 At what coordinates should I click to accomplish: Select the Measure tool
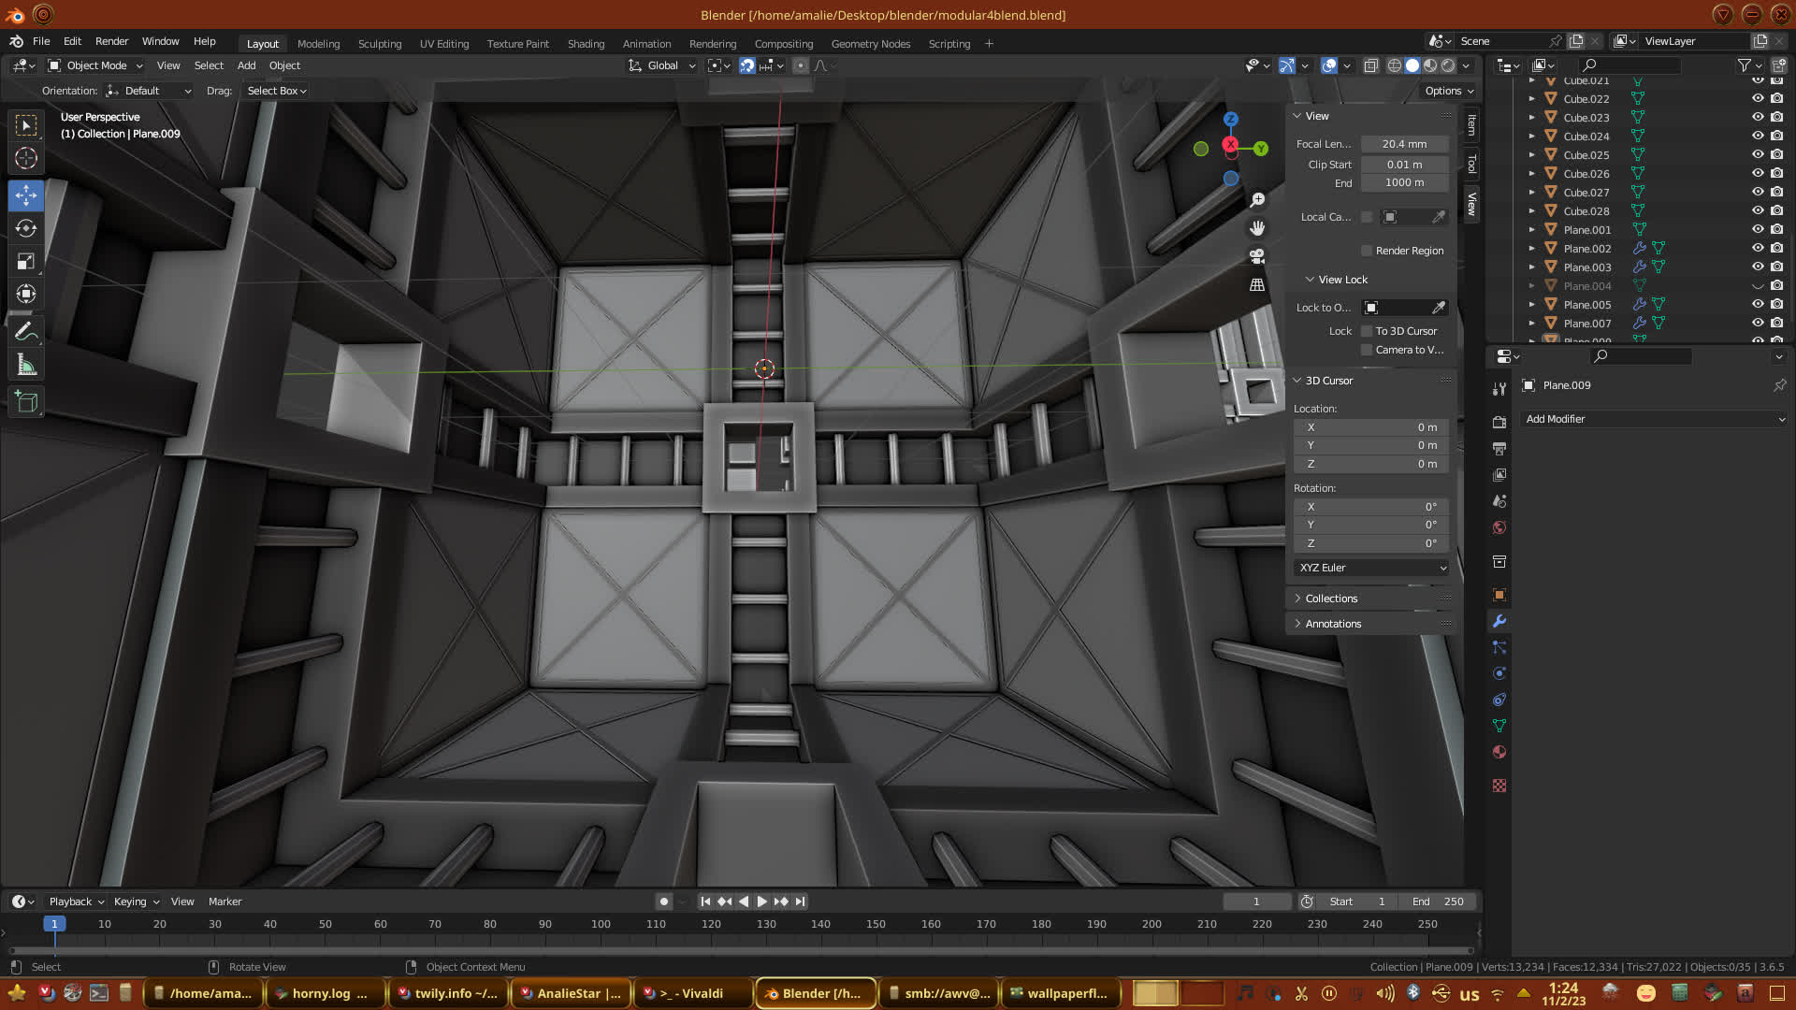coord(26,366)
